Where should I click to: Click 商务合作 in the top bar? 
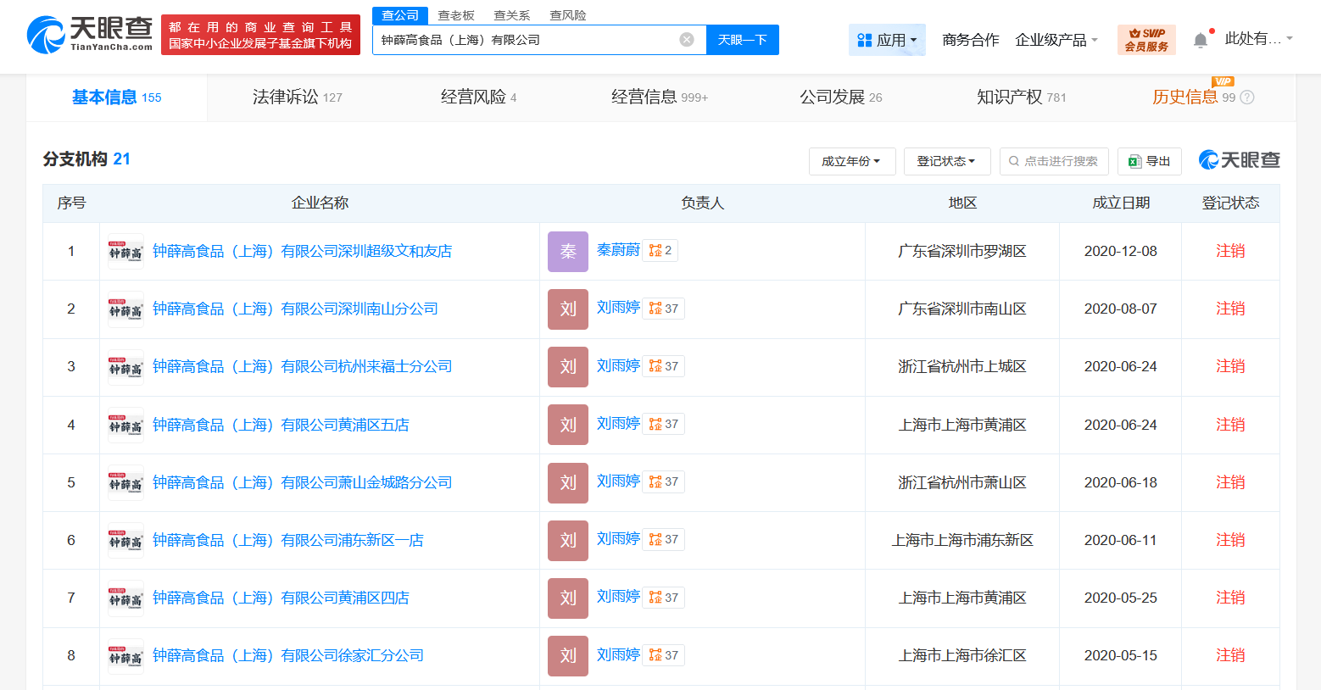point(969,39)
